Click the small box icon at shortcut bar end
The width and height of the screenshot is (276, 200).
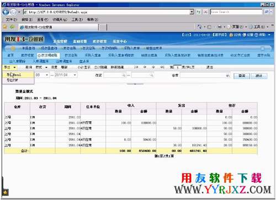(x=263, y=48)
